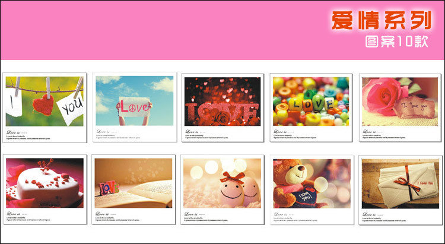The height and width of the screenshot is (244, 445).
Task: Choose the colorful LOVE beads photo
Action: [311, 100]
